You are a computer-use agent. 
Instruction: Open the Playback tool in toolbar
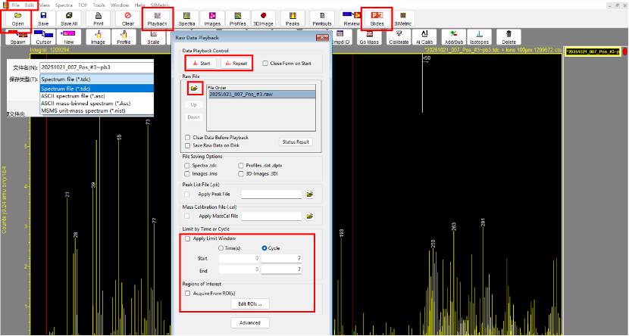click(x=156, y=18)
